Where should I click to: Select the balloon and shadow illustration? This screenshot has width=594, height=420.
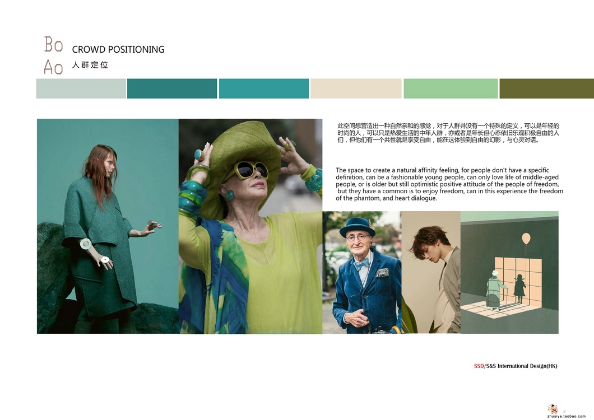coord(509,272)
